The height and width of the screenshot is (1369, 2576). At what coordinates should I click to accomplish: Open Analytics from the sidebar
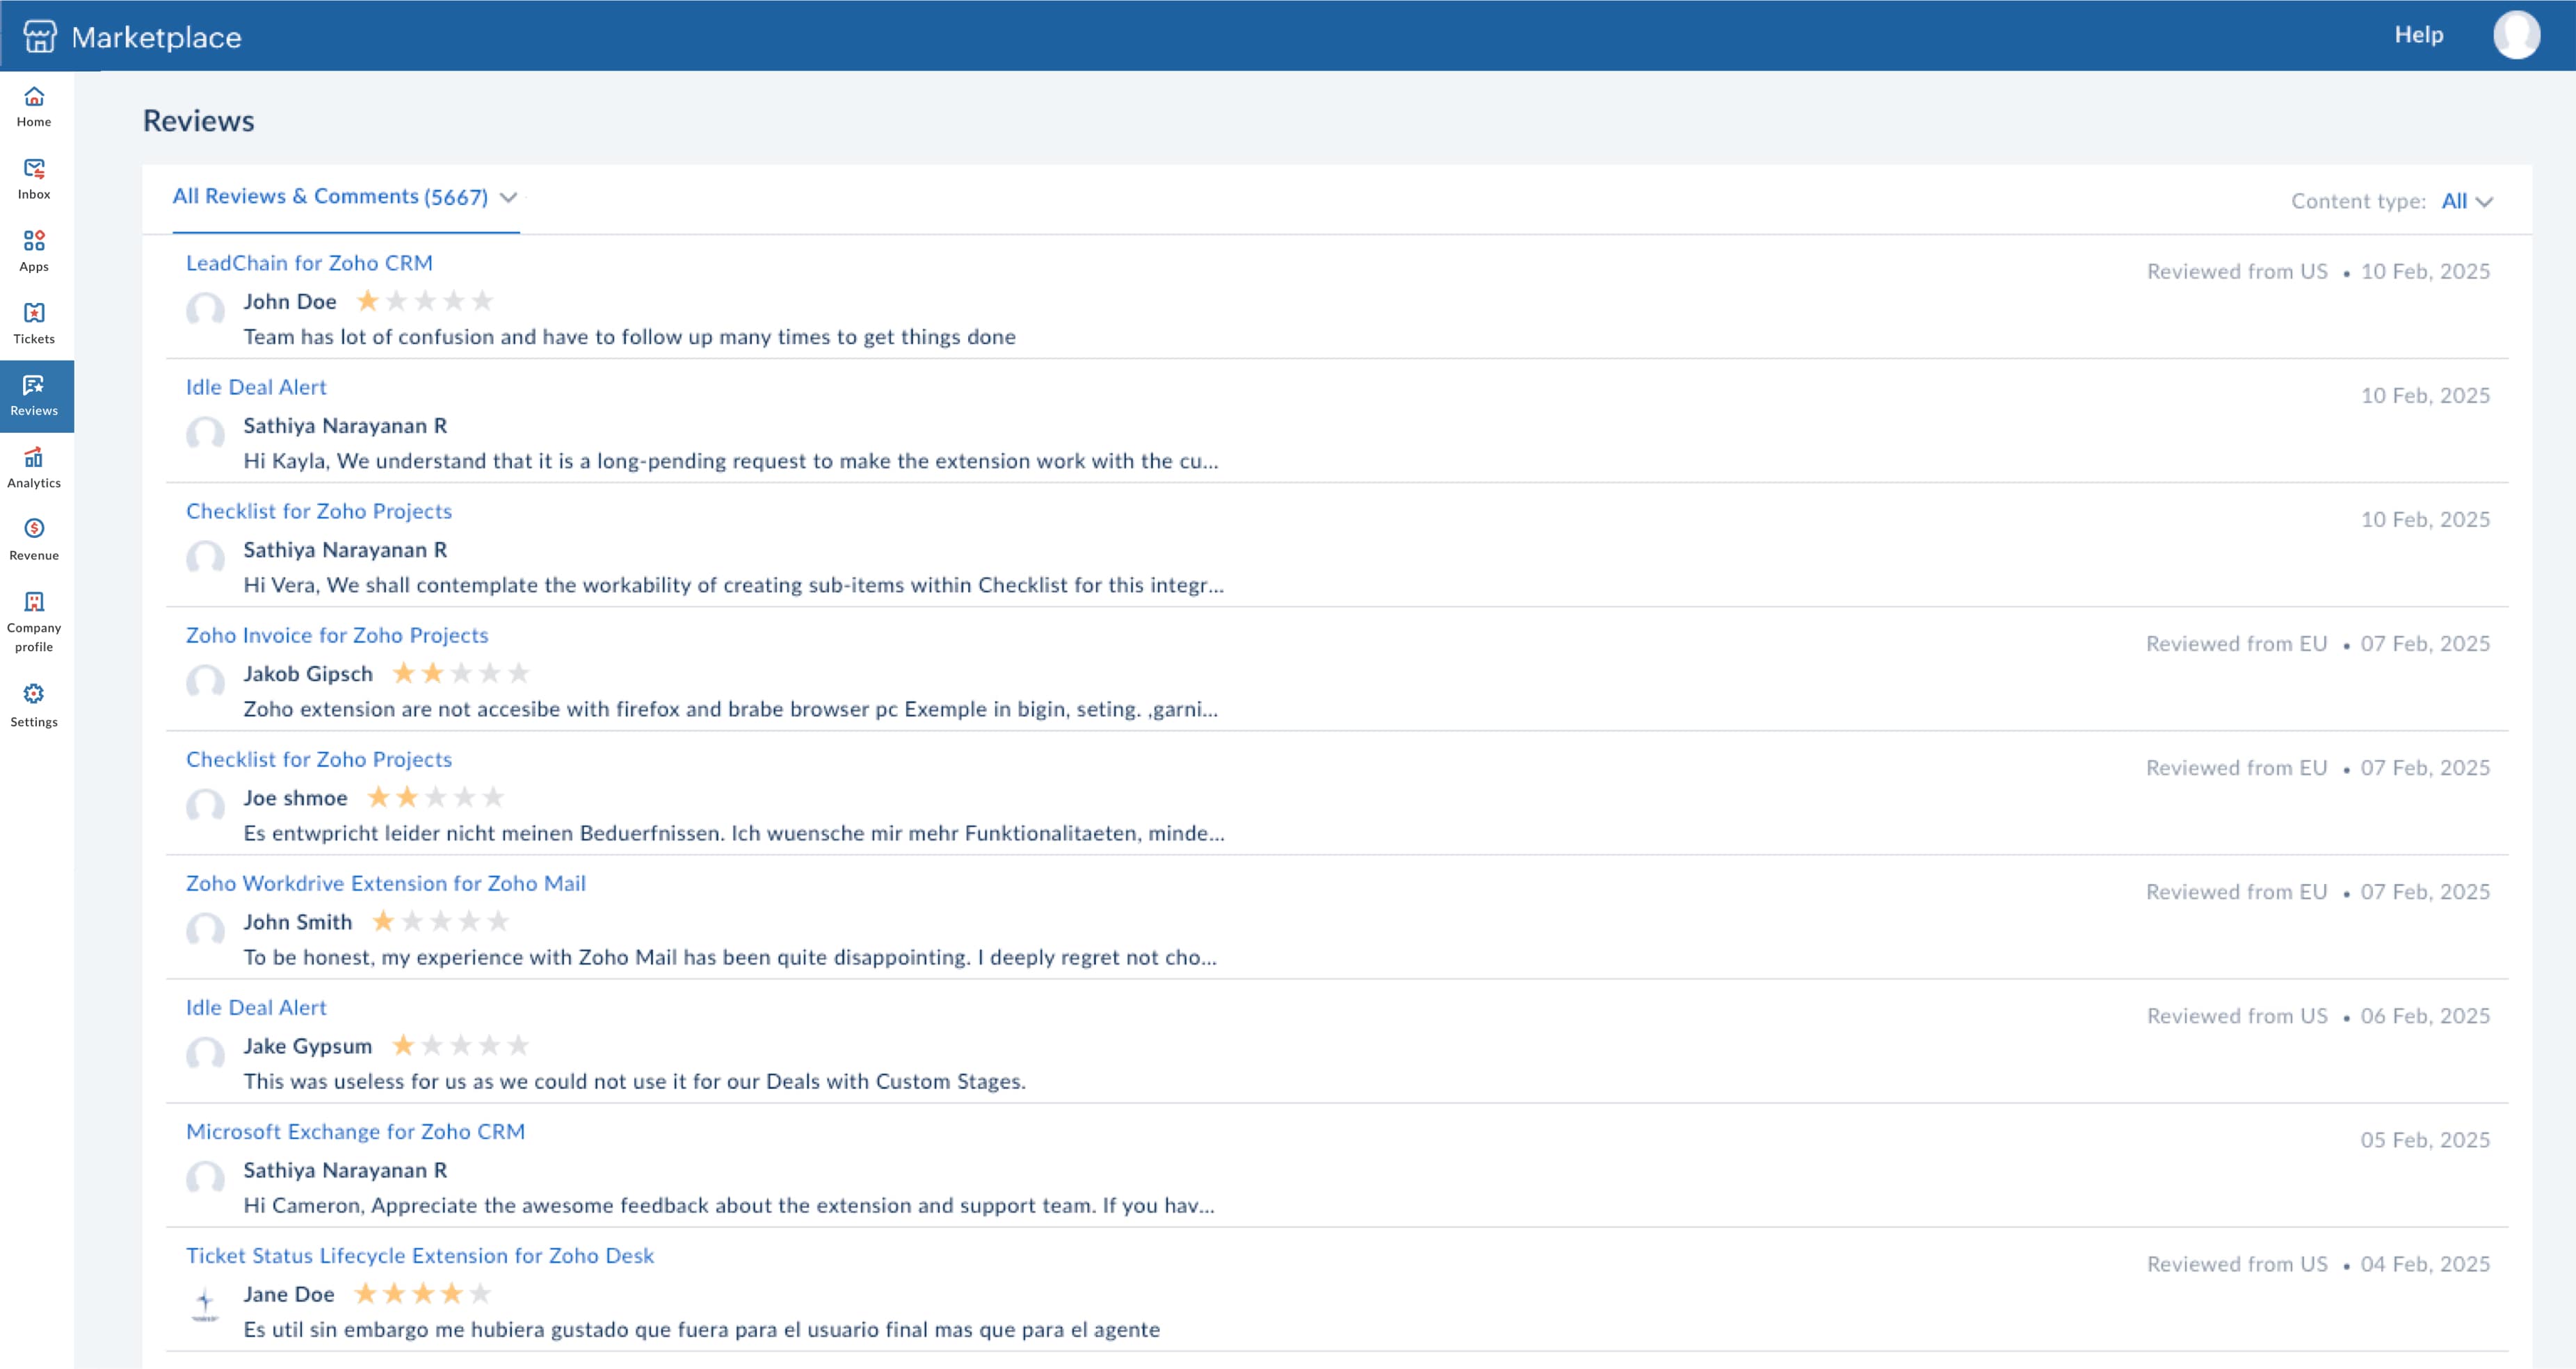coord(34,468)
